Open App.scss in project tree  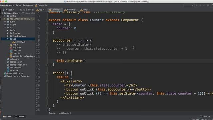point(15,47)
